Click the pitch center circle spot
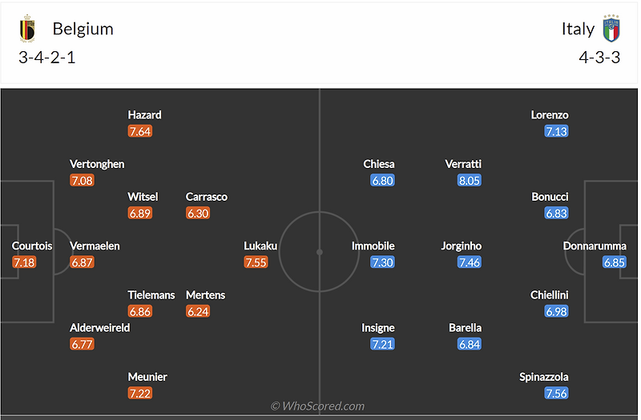 pos(319,252)
